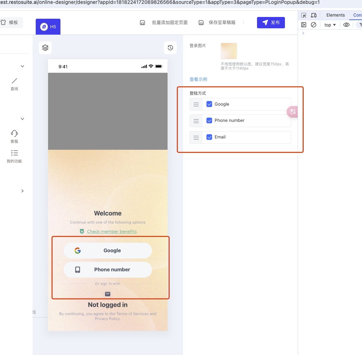Image resolution: width=362 pixels, height=355 pixels.
Task: Click the drag handle for Email row
Action: click(x=196, y=137)
